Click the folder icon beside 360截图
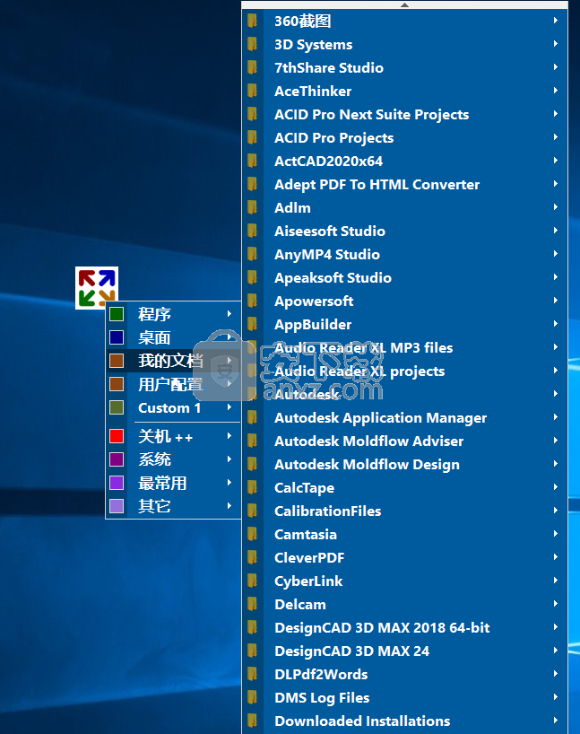This screenshot has height=734, width=580. [x=252, y=21]
